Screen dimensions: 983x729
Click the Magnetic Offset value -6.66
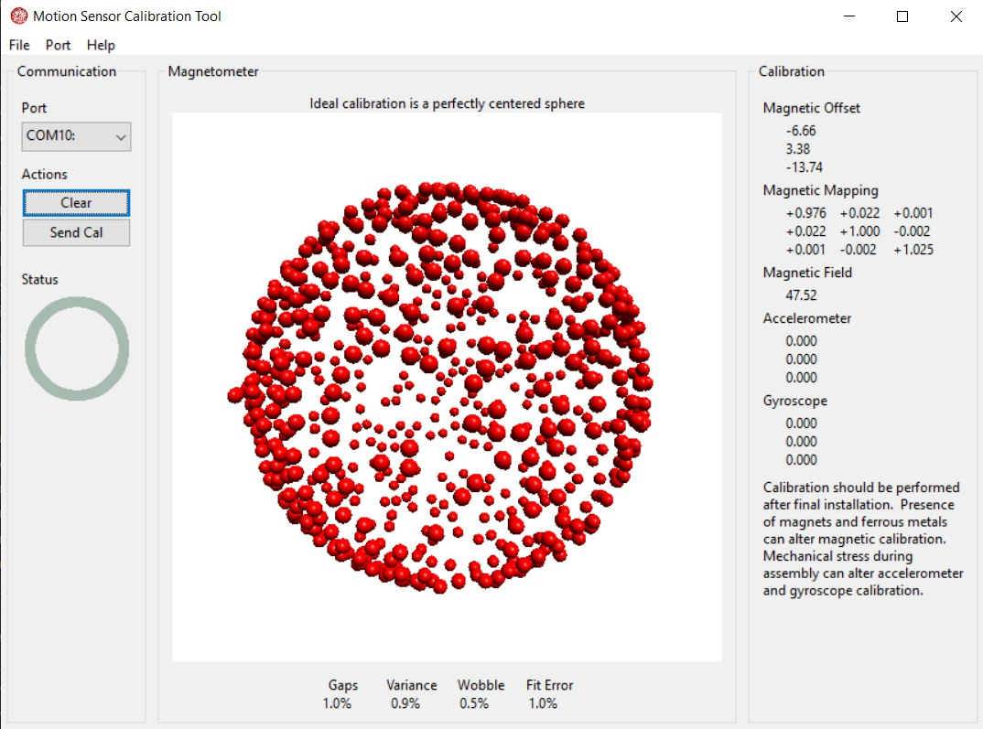801,131
